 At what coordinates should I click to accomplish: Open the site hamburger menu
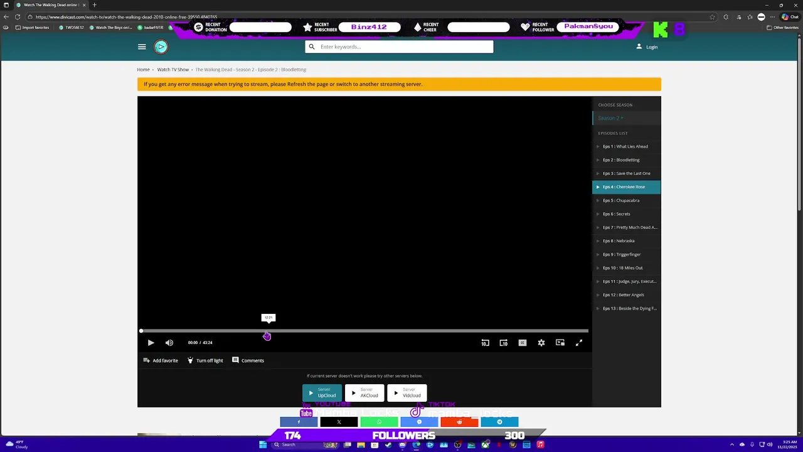tap(142, 46)
